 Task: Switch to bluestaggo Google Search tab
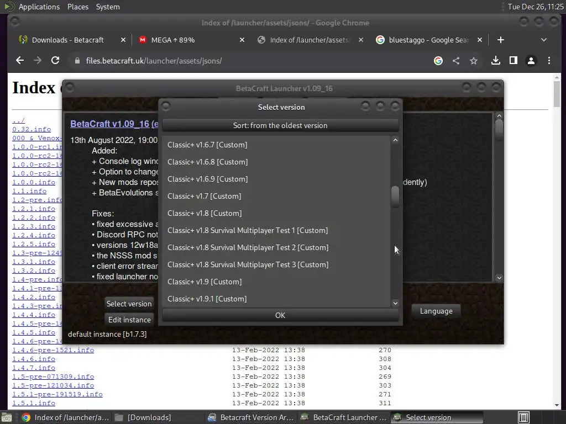pos(428,40)
